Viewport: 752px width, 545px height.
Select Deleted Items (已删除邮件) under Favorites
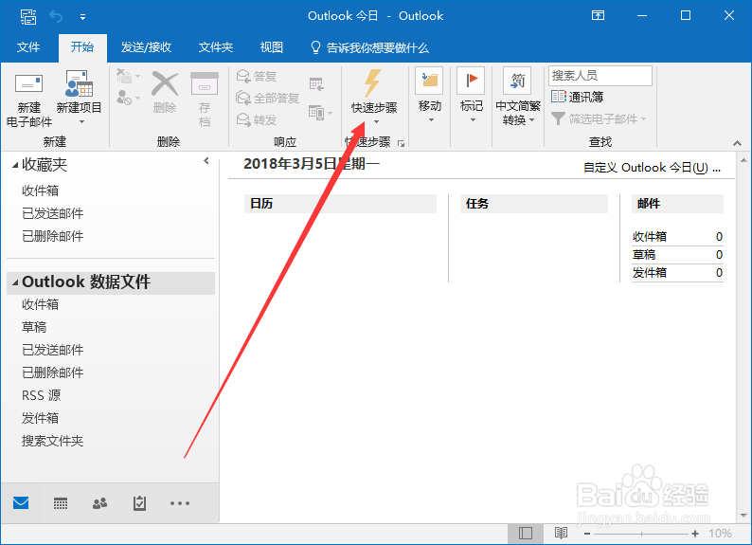pyautogui.click(x=53, y=236)
